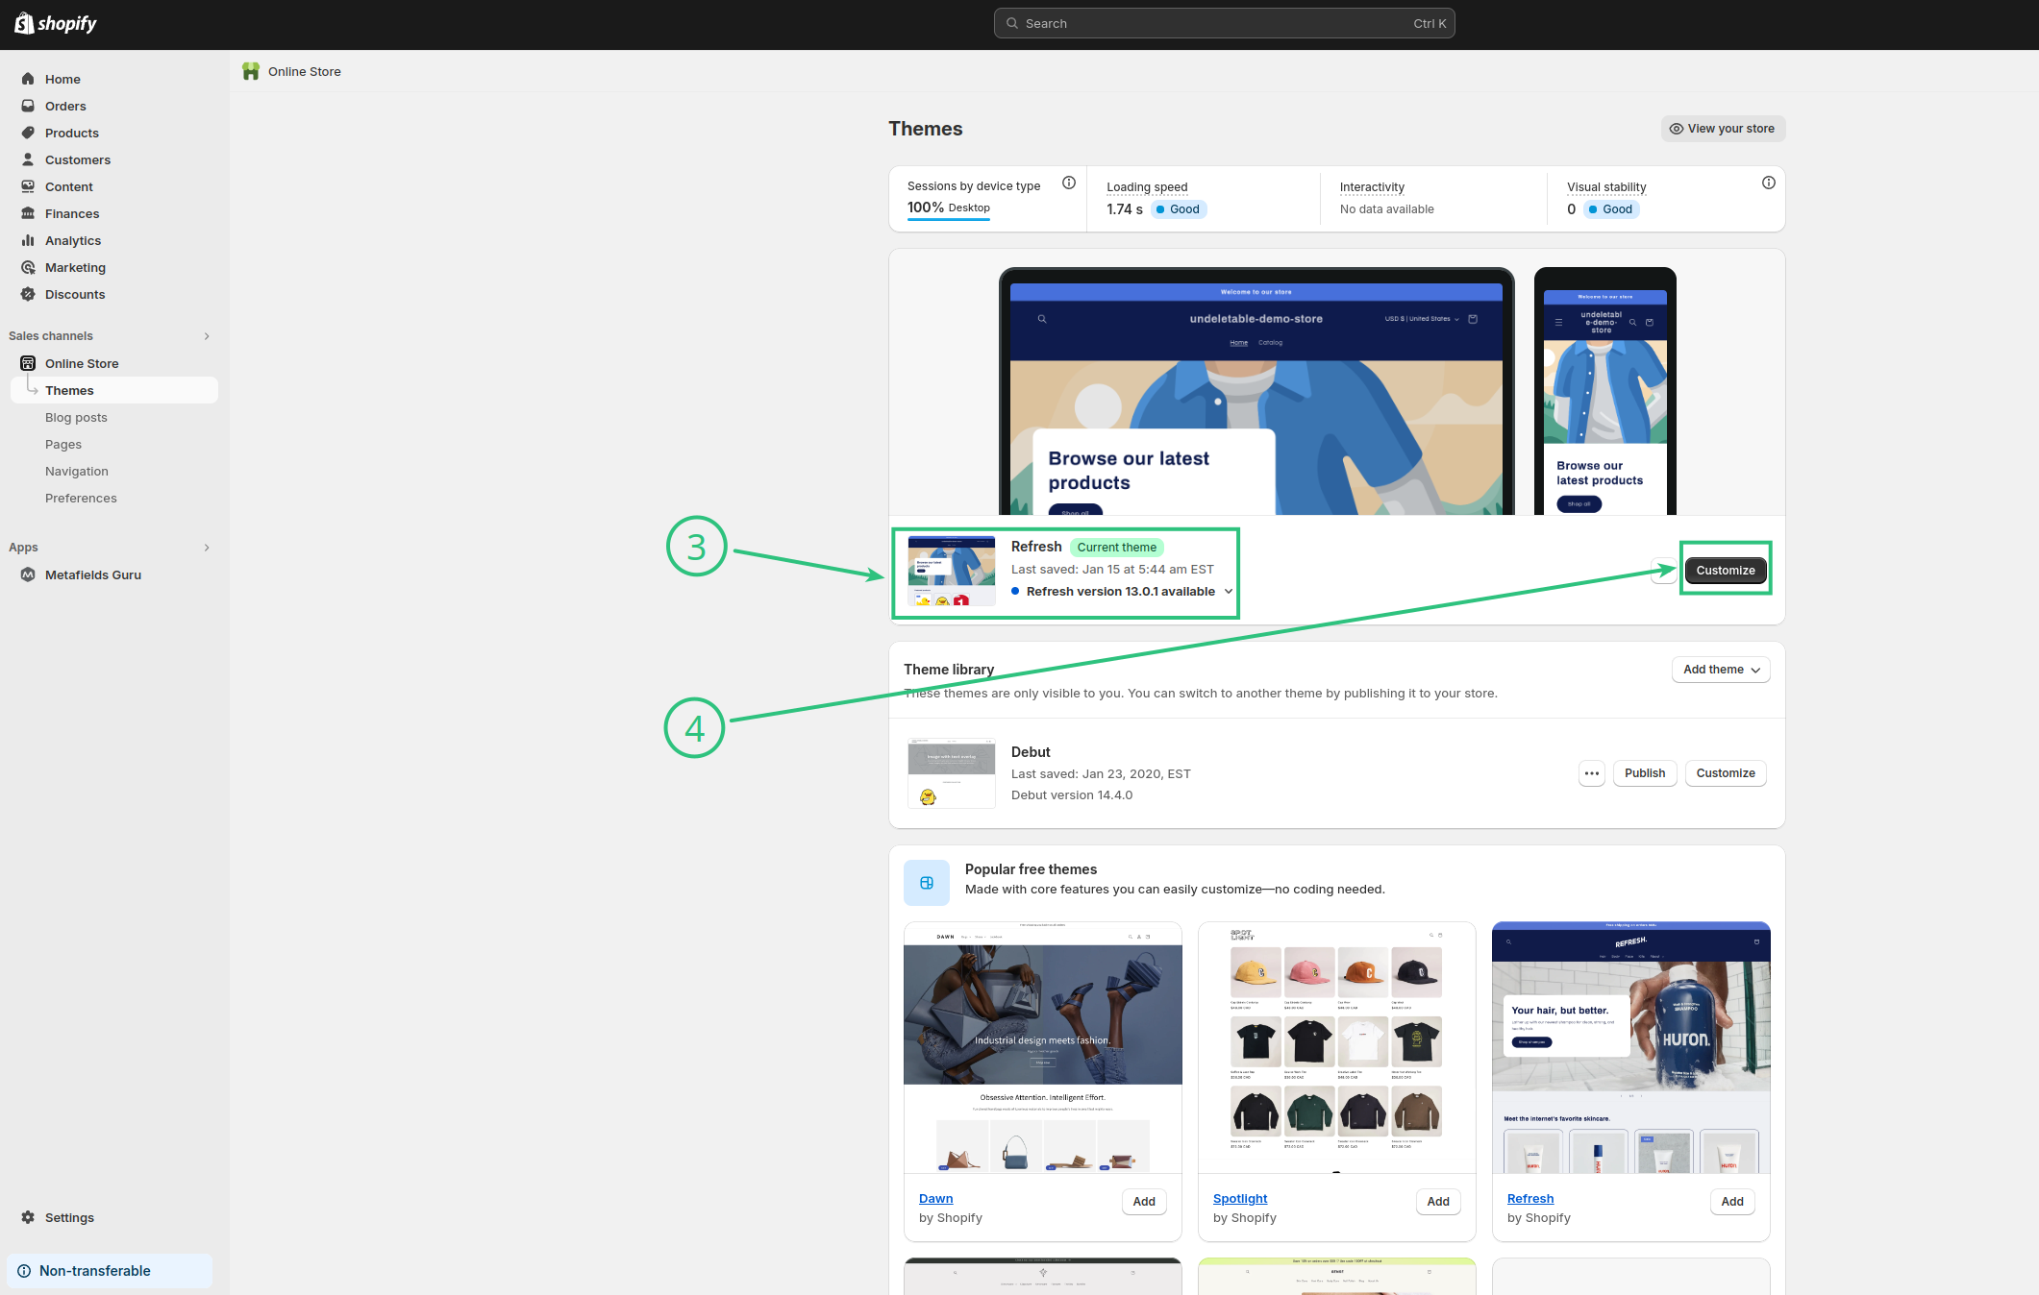The image size is (2039, 1295).
Task: Open Themes in sidebar
Action: [x=114, y=390]
